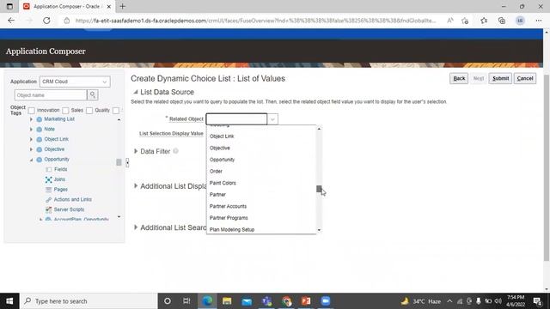
Task: Open the Collections icon in the browser toolbar
Action: click(x=502, y=21)
